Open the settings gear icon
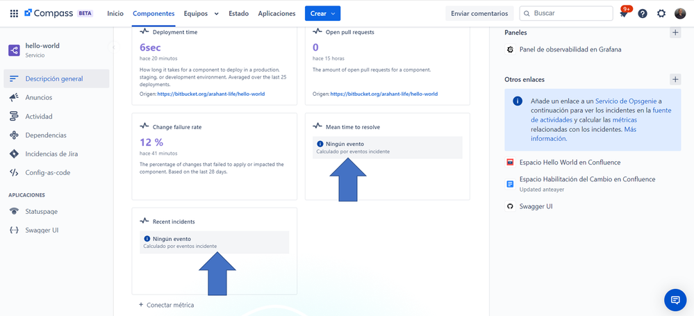The height and width of the screenshot is (316, 694). point(661,13)
